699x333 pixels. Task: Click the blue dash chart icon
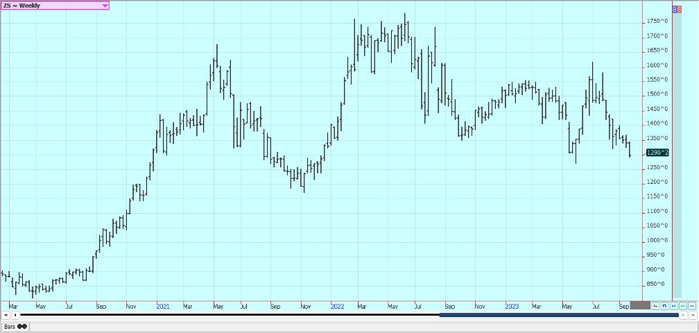673,305
